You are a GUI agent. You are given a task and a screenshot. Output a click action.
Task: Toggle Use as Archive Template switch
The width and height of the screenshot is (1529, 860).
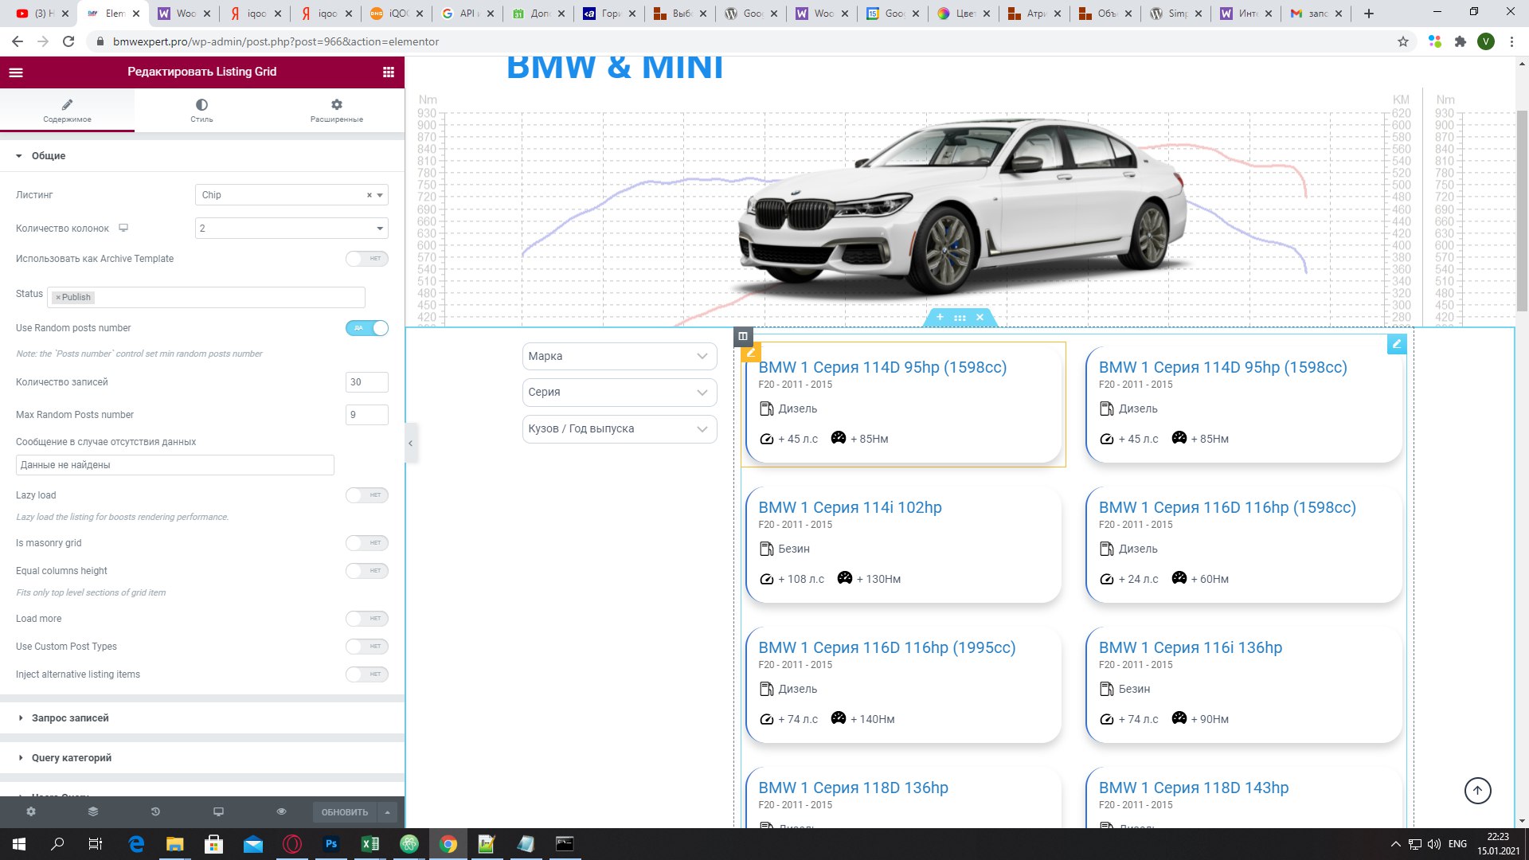tap(367, 259)
